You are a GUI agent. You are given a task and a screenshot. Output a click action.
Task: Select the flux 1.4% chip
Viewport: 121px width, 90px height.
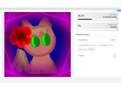pos(82,49)
